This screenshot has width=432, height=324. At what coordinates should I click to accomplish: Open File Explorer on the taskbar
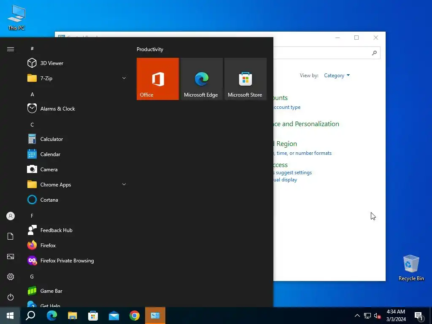point(73,316)
